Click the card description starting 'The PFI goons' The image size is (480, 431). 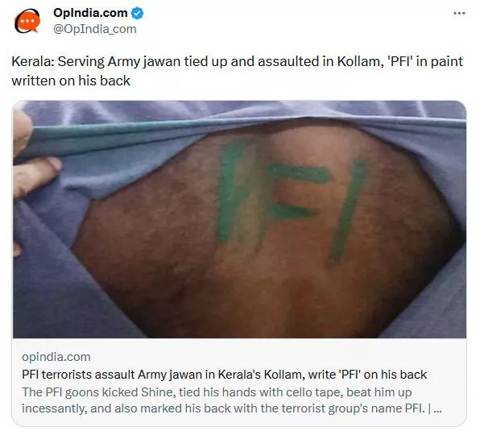coord(231,400)
